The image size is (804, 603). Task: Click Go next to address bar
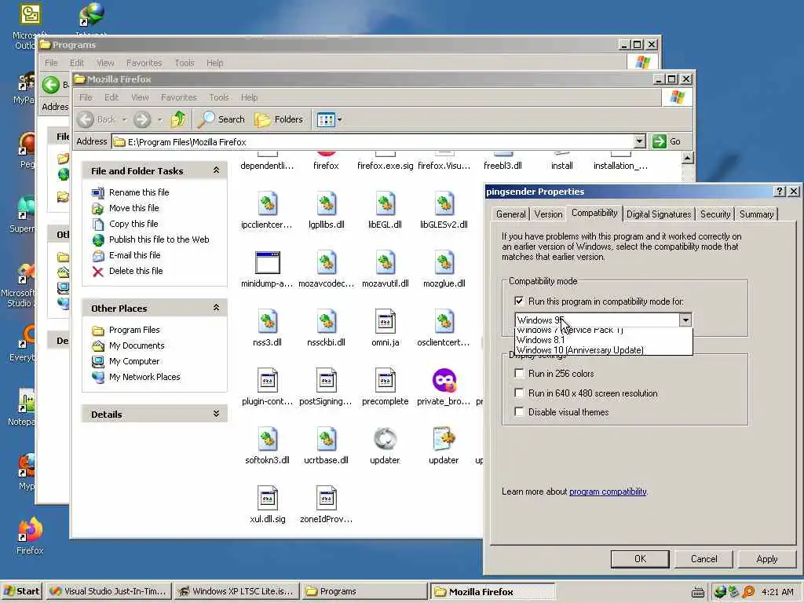(667, 141)
